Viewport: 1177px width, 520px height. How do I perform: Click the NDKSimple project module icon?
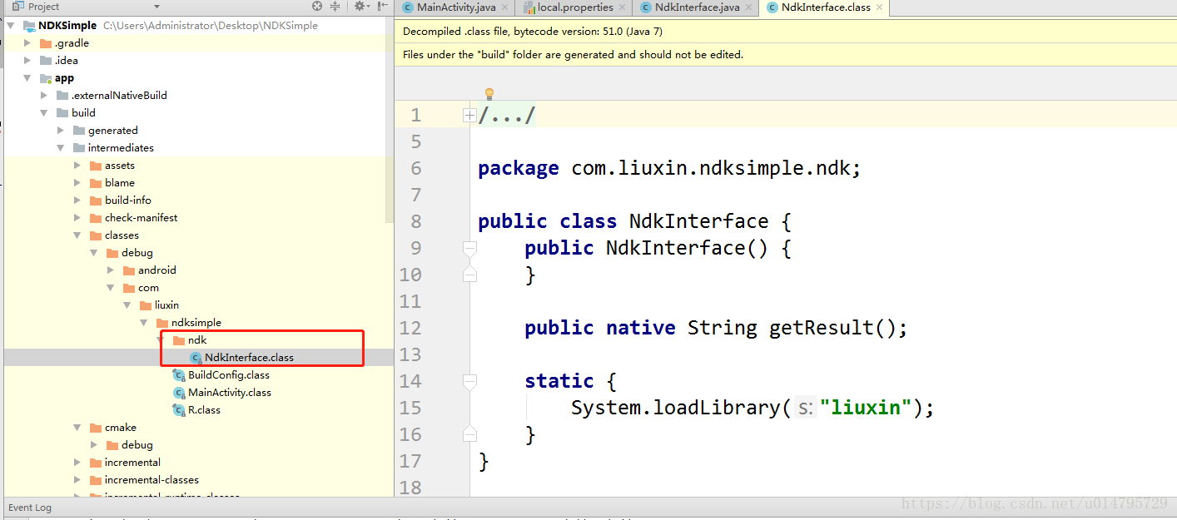(29, 26)
